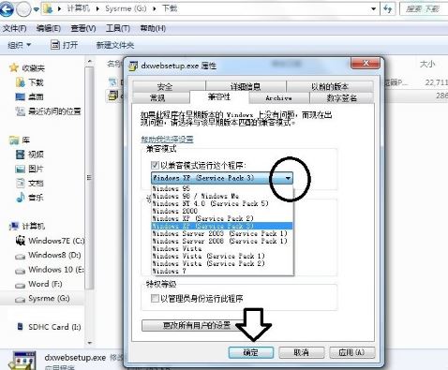Screen dimensions: 448x370
Task: Click the refresh button beside address bar
Action: (388, 8)
